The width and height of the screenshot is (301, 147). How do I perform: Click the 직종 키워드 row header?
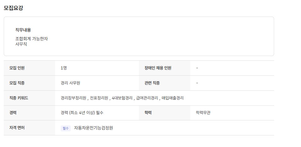tap(19, 98)
